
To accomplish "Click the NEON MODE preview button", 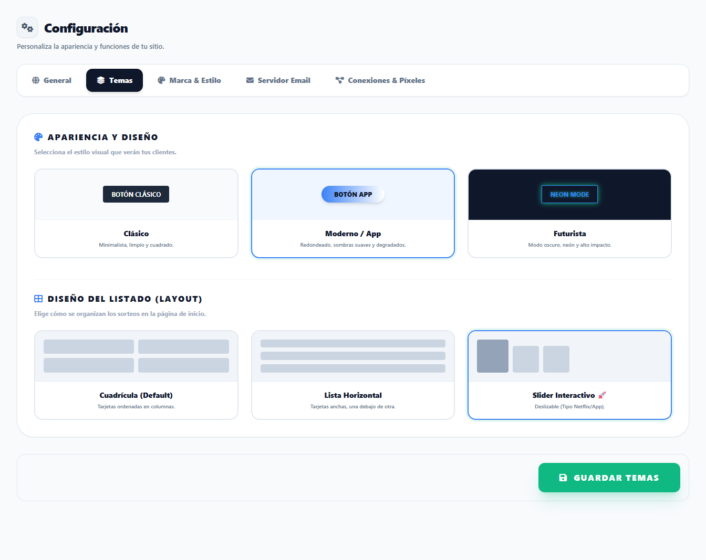I will click(569, 194).
